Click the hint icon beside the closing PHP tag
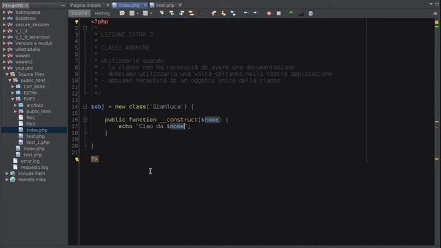Image resolution: width=441 pixels, height=248 pixels. (x=76, y=159)
